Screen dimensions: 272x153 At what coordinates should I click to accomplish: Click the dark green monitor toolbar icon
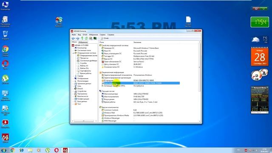[95, 38]
